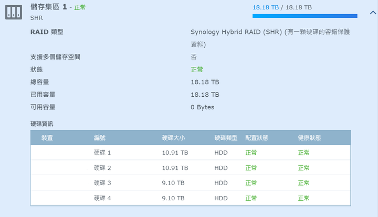Screen dimensions: 378x217
Task: Select the 硬碟 2 table row
Action: (x=191, y=167)
